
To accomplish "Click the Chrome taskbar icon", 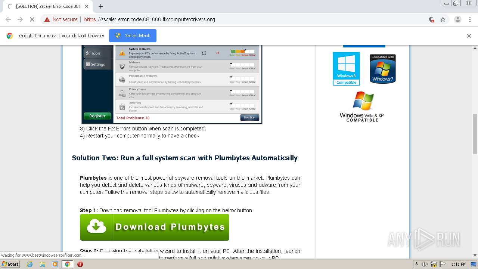I will [x=68, y=264].
